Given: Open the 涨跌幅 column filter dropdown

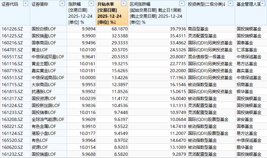Looking at the screenshot, I should (x=92, y=4).
